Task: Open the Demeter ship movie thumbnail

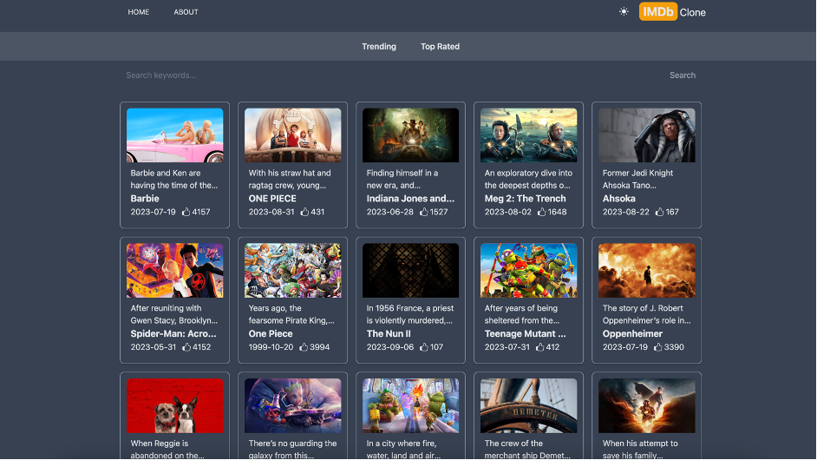Action: (528, 406)
